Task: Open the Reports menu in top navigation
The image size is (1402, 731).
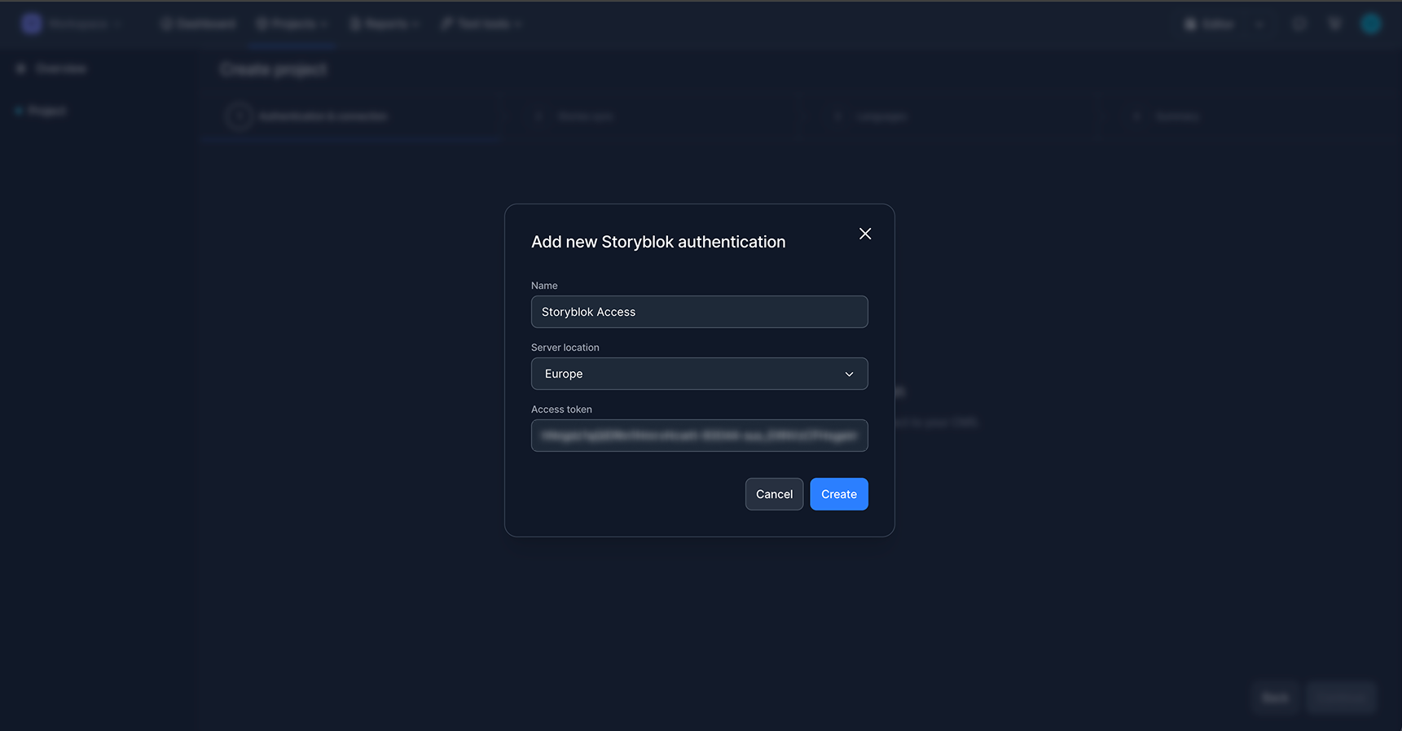Action: [385, 24]
